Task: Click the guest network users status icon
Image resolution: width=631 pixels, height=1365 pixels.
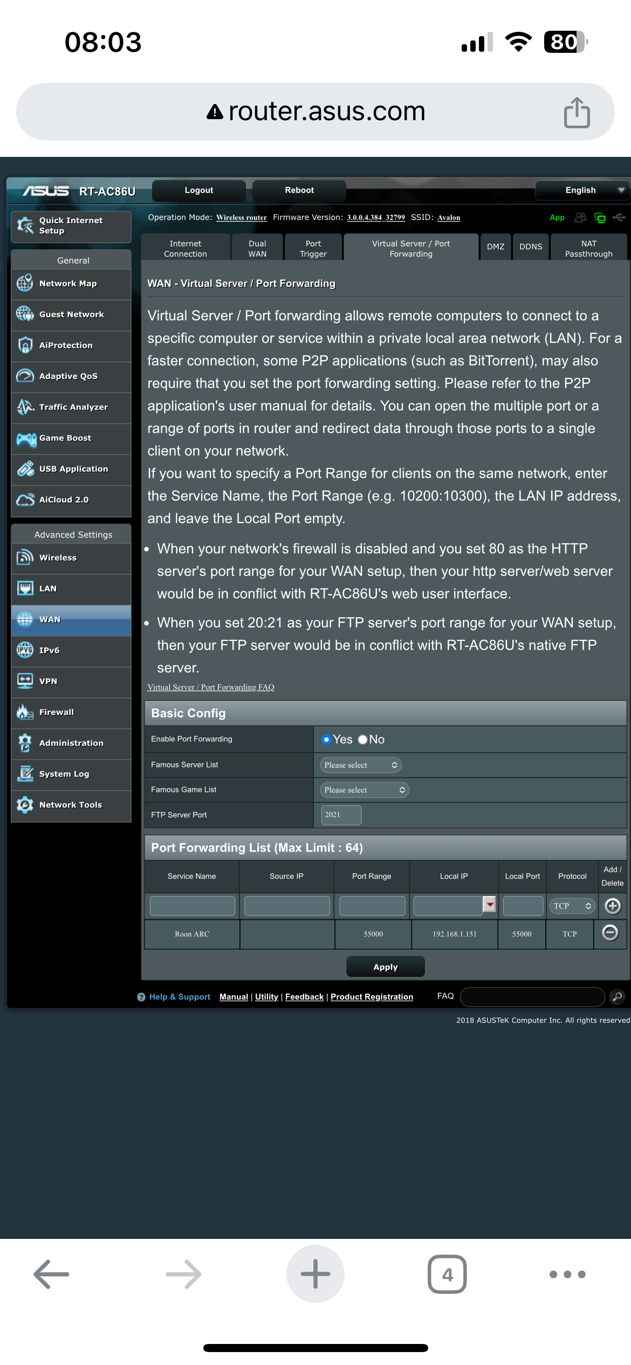Action: [580, 217]
